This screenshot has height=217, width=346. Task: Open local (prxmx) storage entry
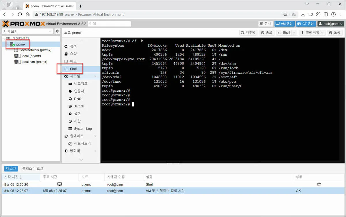click(31, 56)
